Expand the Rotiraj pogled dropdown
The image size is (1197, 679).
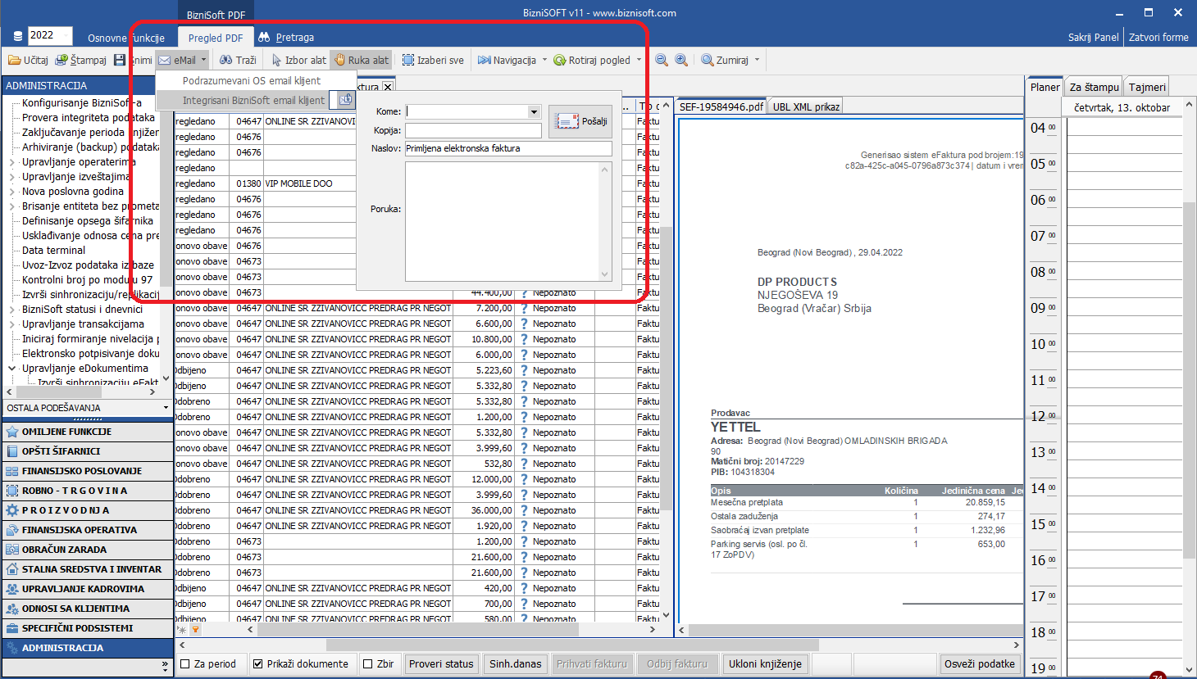click(x=639, y=60)
